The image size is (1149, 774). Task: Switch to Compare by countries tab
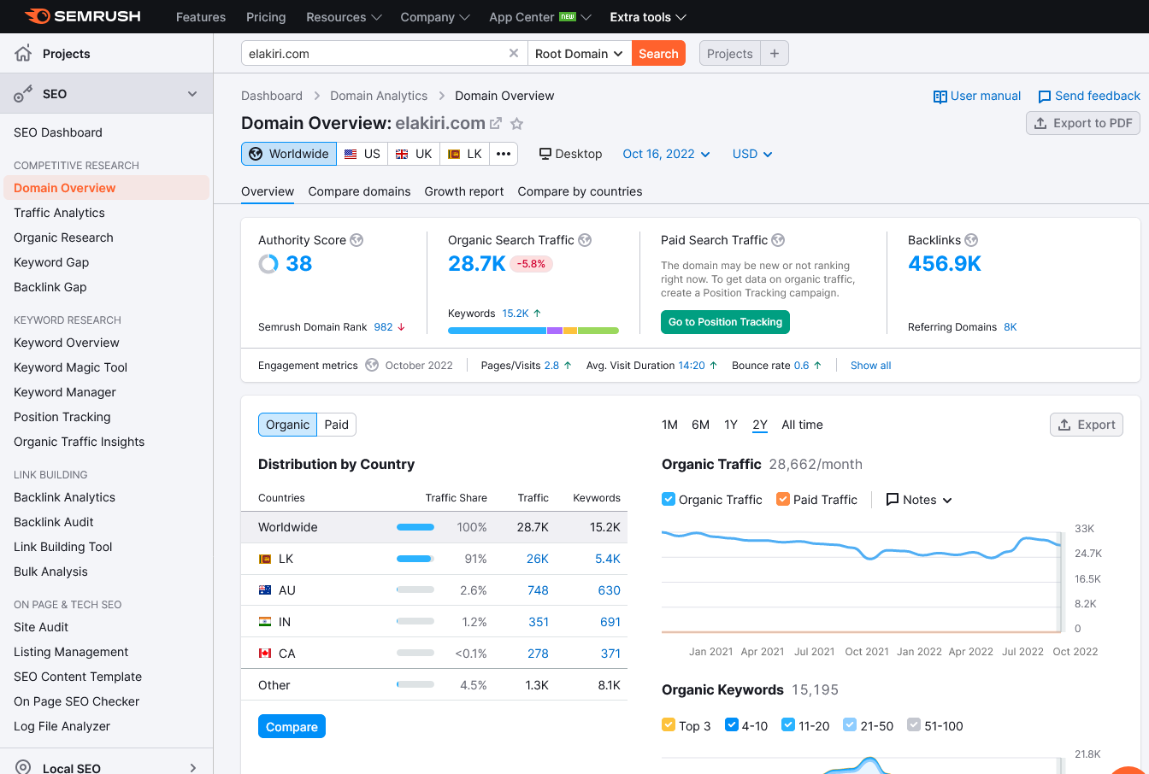(x=580, y=191)
